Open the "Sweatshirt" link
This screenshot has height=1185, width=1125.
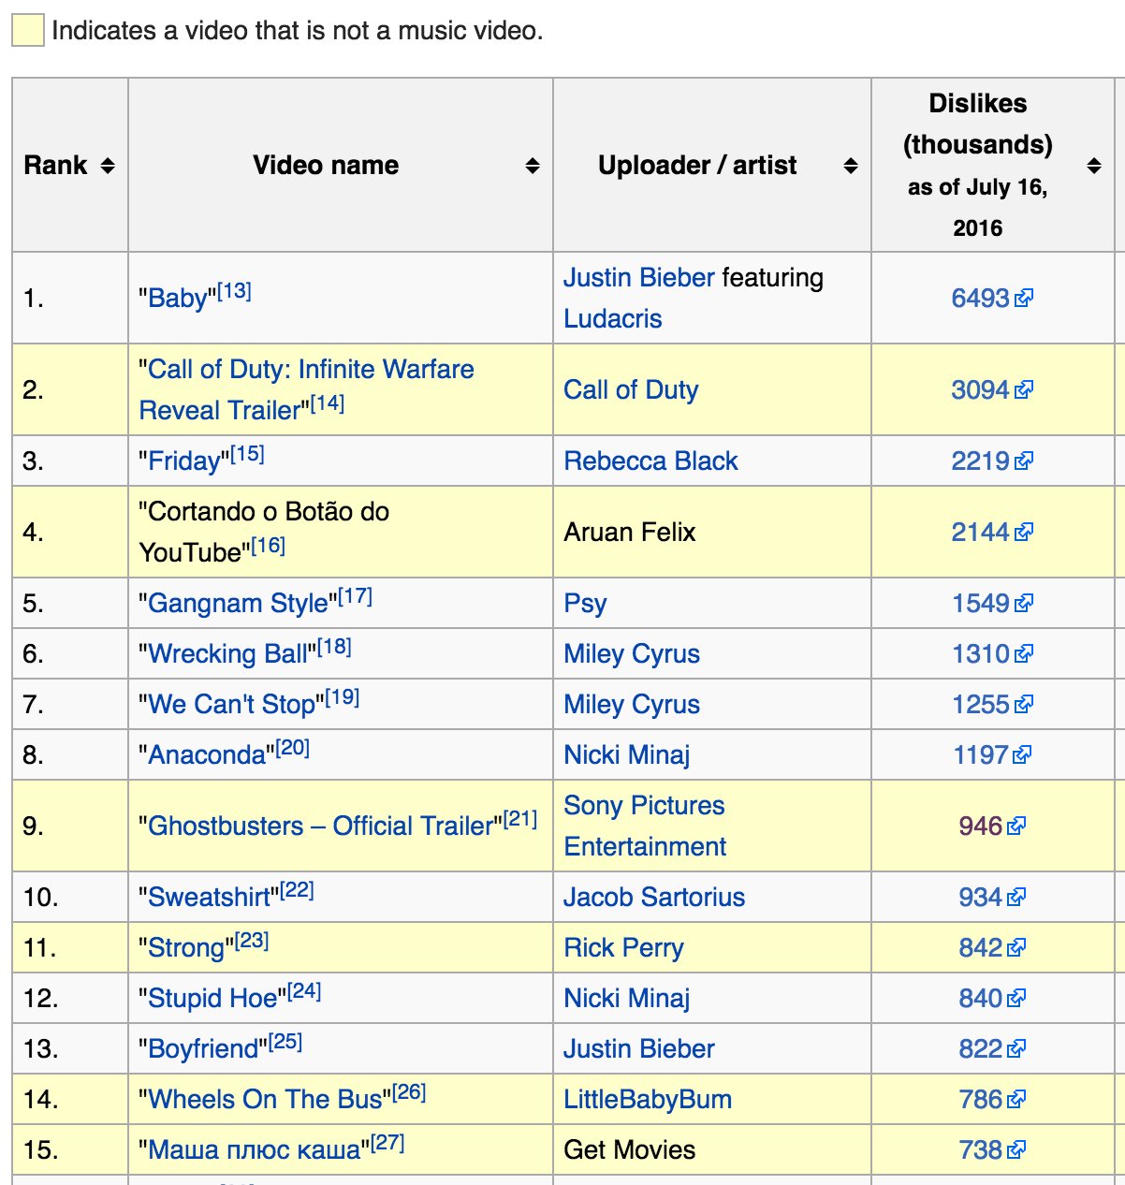210,898
